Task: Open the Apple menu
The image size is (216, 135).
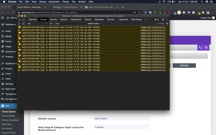Action: click(4, 2)
